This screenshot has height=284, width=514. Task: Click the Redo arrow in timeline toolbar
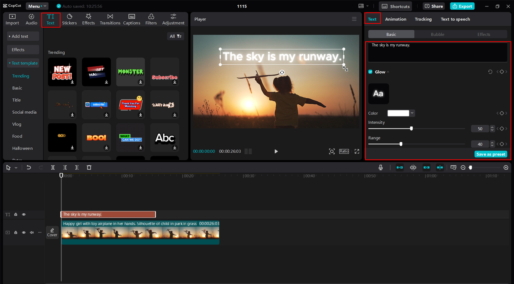point(41,168)
